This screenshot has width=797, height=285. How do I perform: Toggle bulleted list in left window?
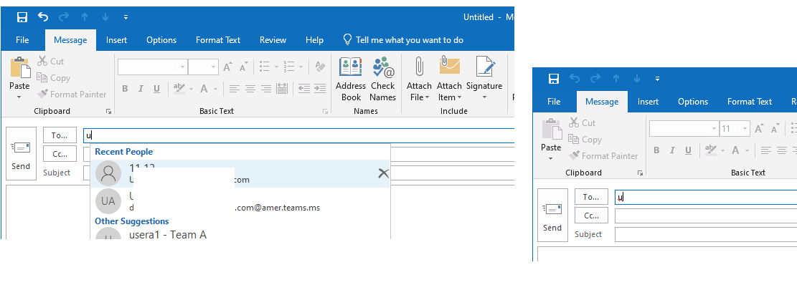click(264, 67)
